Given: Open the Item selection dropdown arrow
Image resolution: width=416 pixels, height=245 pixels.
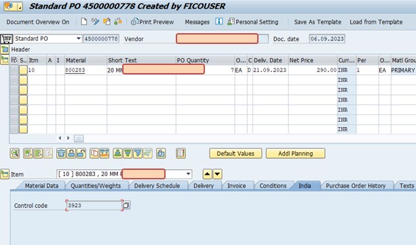Looking at the screenshot, I should pos(189,174).
